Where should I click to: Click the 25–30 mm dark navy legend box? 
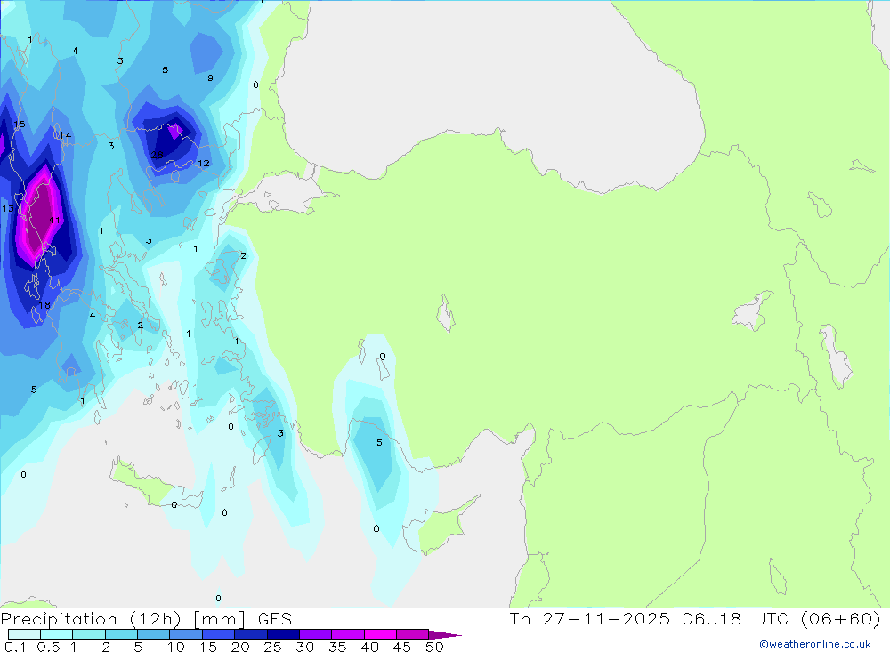(x=283, y=634)
